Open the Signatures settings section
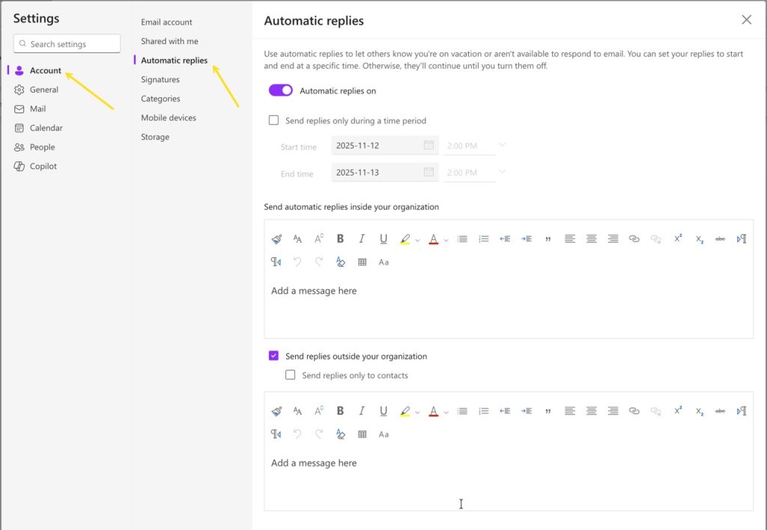This screenshot has height=530, width=767. pos(160,79)
